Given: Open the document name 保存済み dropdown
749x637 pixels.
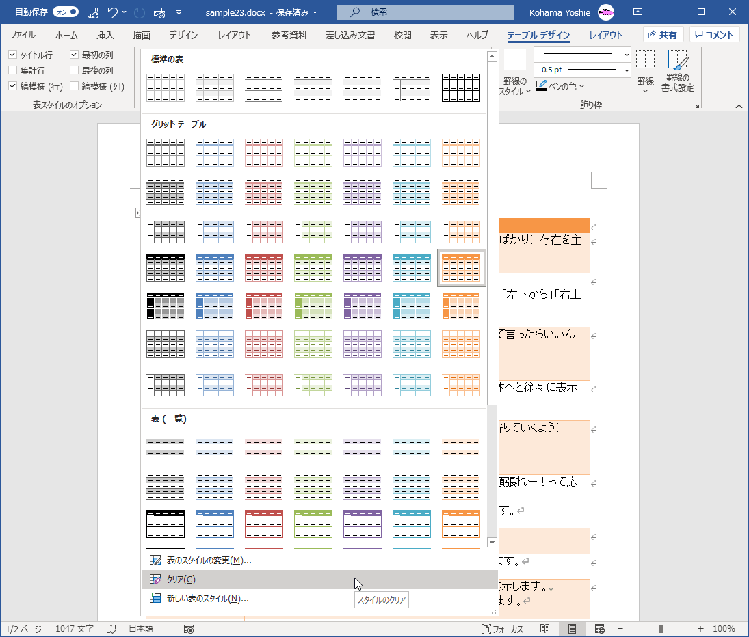Looking at the screenshot, I should (315, 13).
